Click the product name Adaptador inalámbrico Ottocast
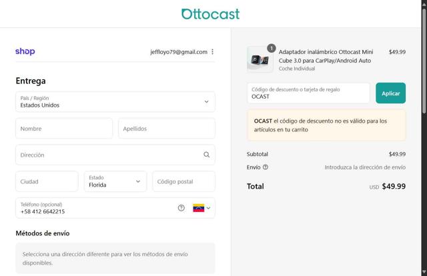 326,56
